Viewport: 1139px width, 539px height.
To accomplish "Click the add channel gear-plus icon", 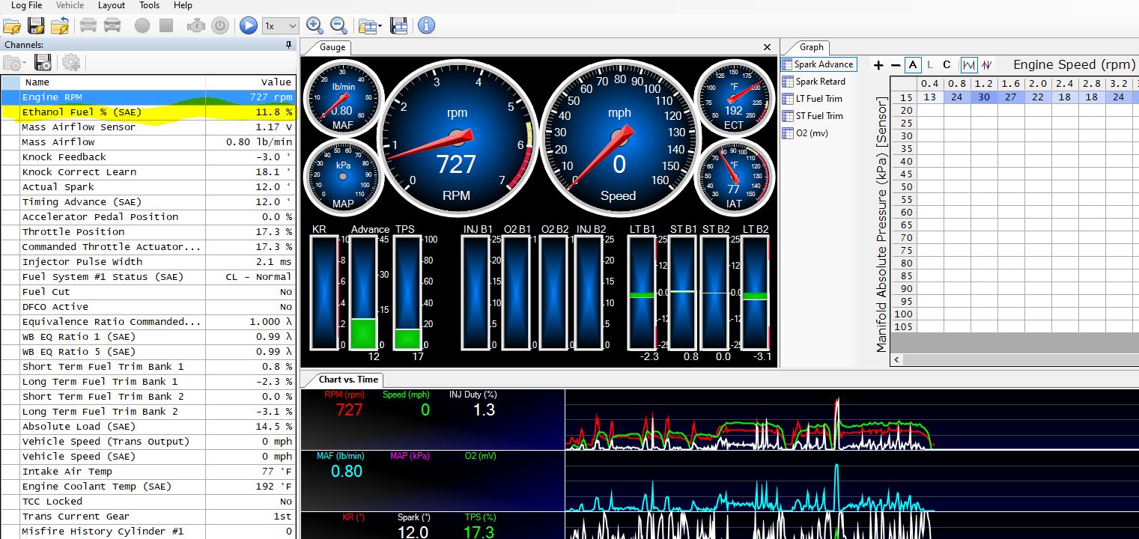I will point(71,62).
